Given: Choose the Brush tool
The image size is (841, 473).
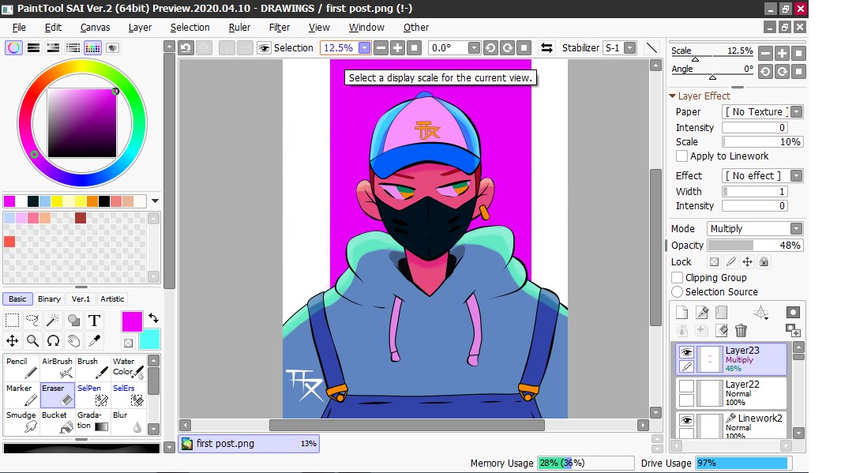Looking at the screenshot, I should (93, 367).
